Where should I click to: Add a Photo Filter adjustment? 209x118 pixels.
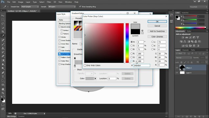coord(192,42)
